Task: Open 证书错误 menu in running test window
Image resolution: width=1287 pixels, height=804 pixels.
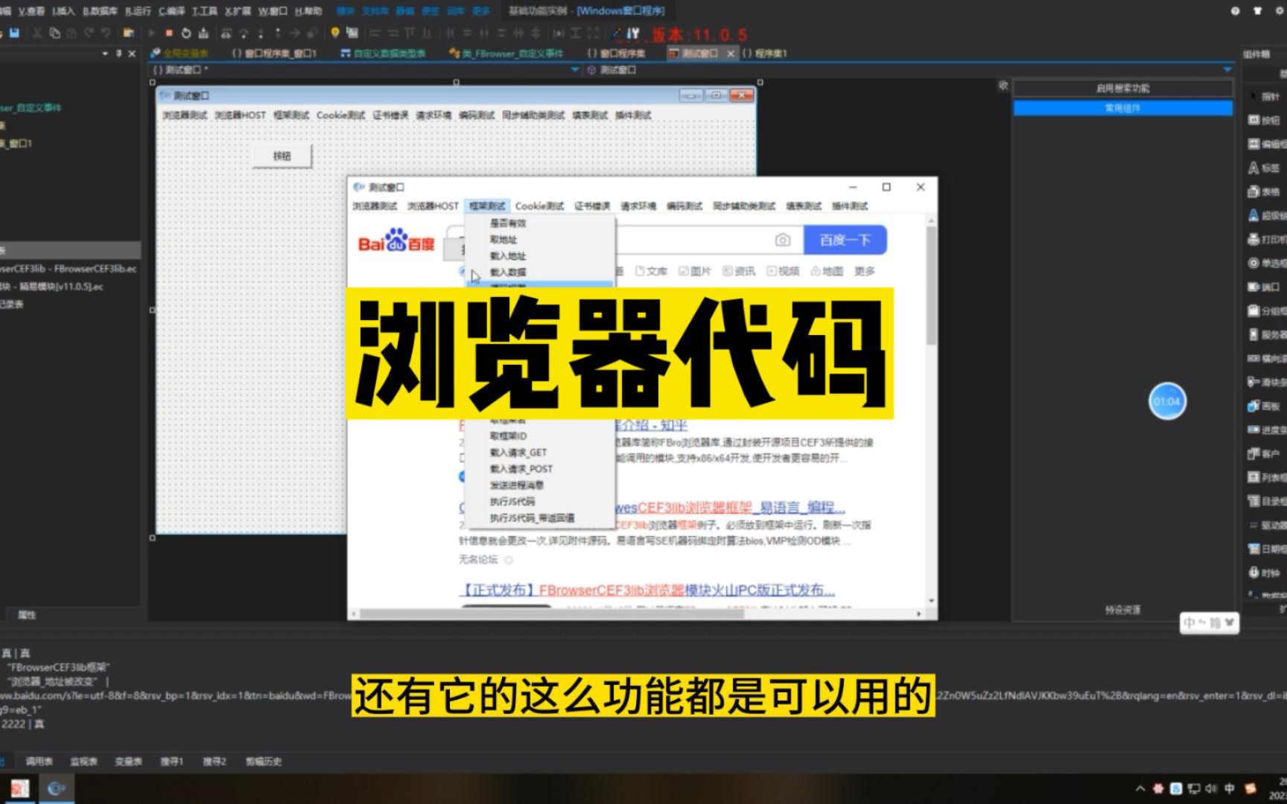Action: pos(592,205)
